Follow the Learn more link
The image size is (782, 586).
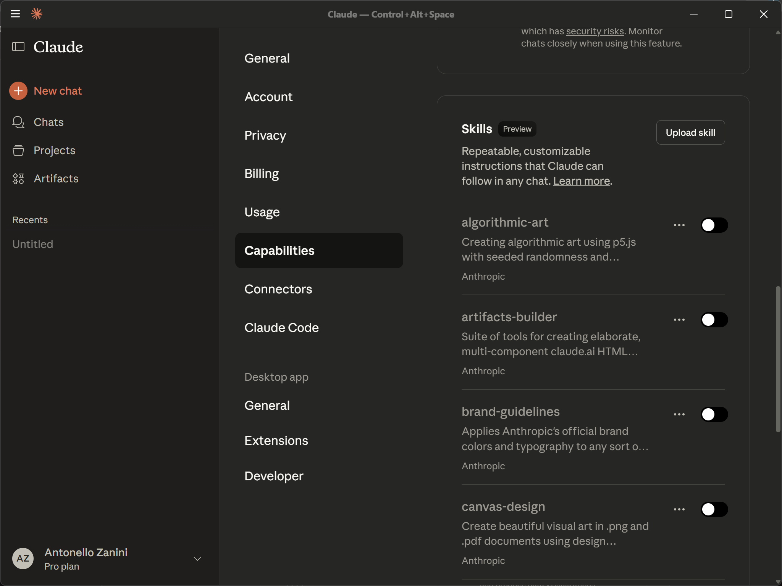click(x=581, y=181)
